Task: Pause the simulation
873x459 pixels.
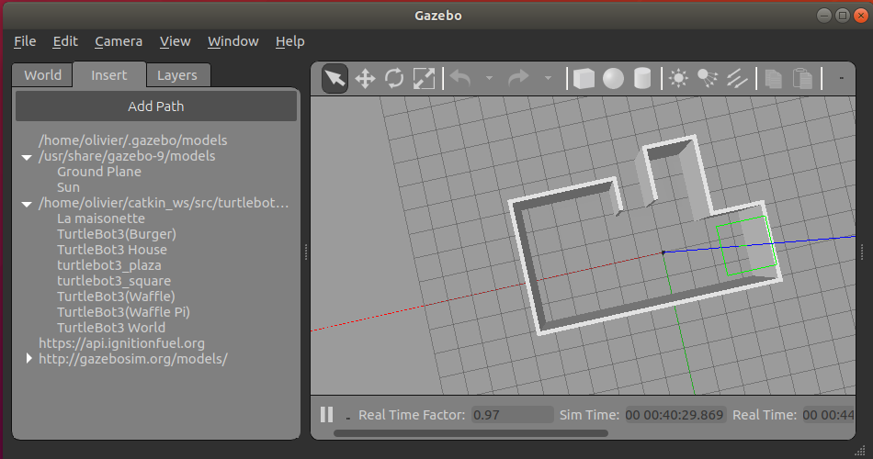Action: pos(327,415)
